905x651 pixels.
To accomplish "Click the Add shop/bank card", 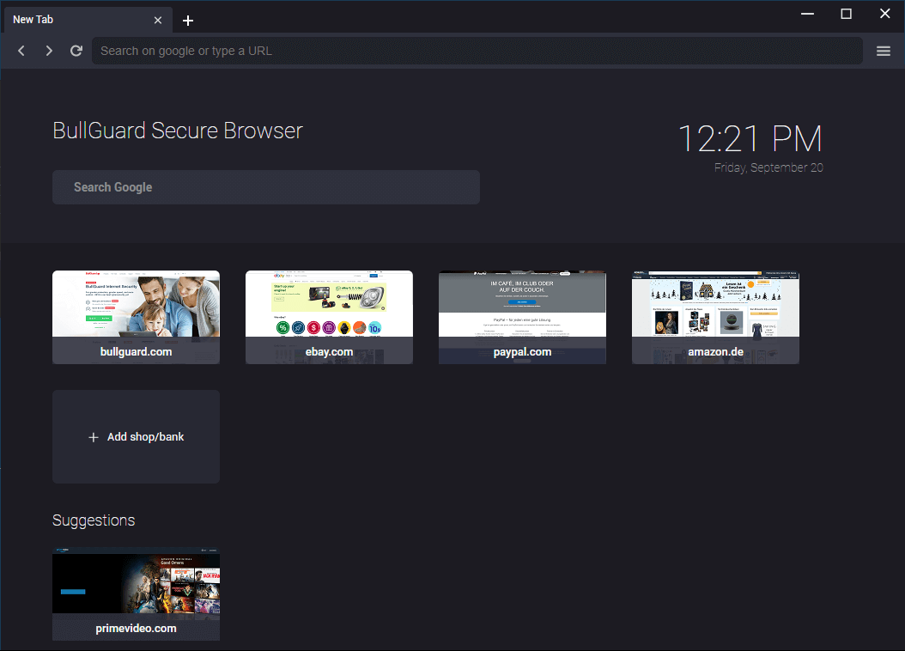I will coord(136,436).
